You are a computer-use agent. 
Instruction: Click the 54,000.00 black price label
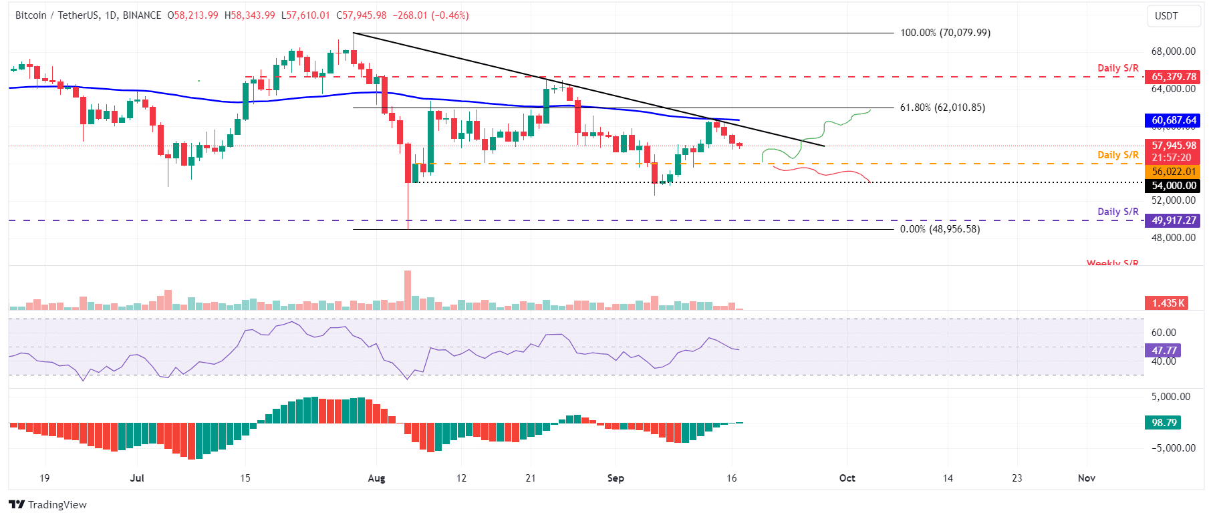tap(1173, 186)
